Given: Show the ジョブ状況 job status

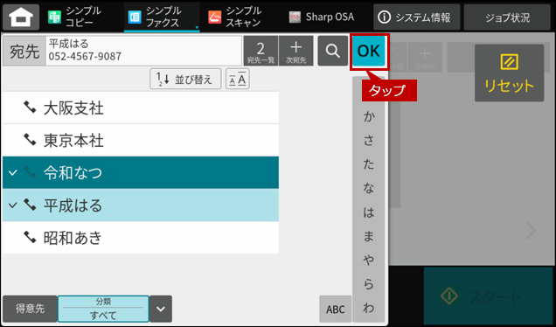Looking at the screenshot, I should click(x=507, y=17).
